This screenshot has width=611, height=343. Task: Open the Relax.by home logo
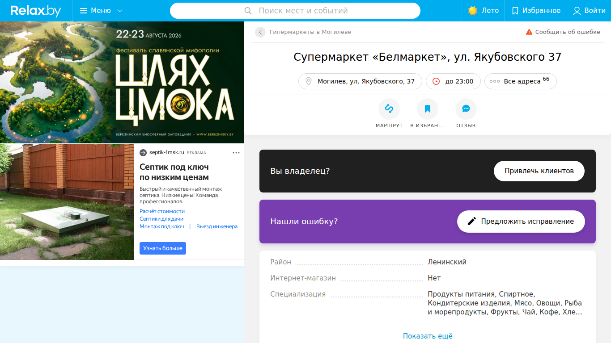click(x=35, y=11)
